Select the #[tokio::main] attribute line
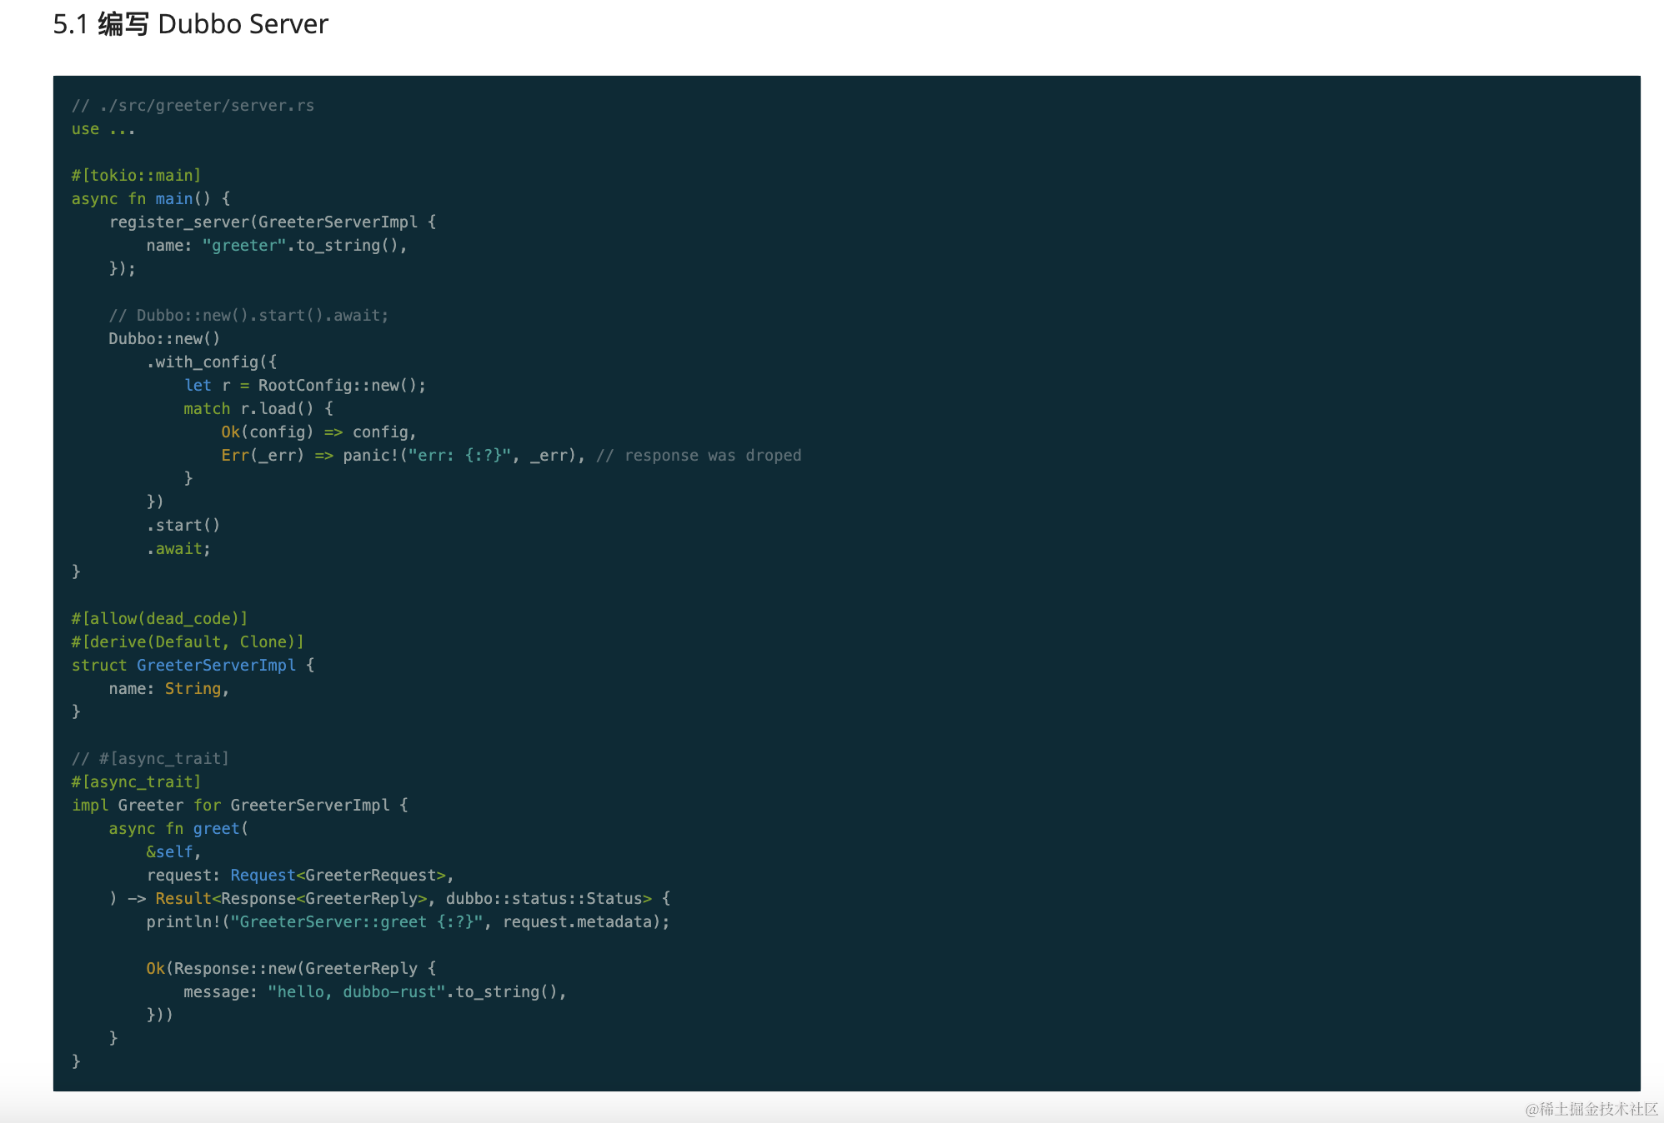 click(136, 175)
